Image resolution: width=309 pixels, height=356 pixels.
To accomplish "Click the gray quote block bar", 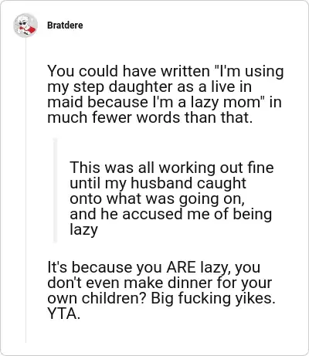I will click(x=55, y=191).
